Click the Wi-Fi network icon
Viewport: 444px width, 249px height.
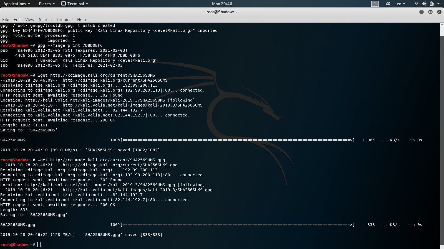pyautogui.click(x=416, y=4)
